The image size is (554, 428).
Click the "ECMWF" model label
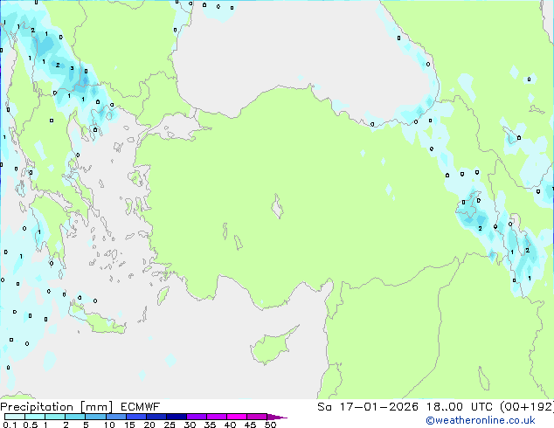click(141, 407)
